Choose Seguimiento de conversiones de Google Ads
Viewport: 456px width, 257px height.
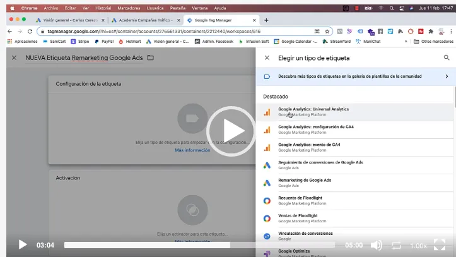click(x=354, y=165)
